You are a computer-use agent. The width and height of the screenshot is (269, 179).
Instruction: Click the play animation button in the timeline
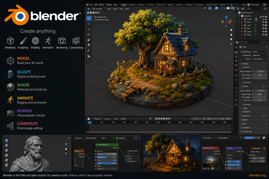click(164, 119)
